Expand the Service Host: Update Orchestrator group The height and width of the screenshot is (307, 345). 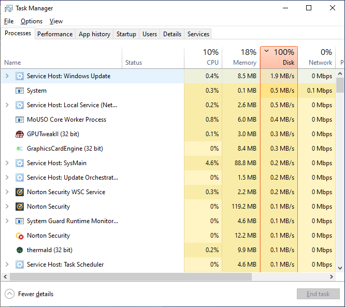[x=7, y=178]
